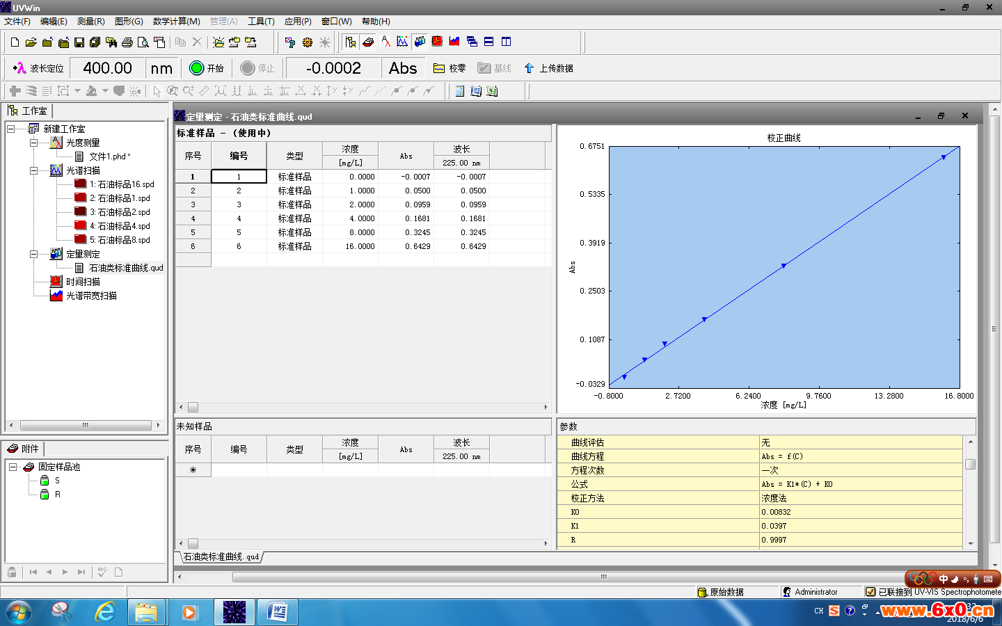Click the arrow pointer tool icon
The height and width of the screenshot is (626, 1002).
click(x=157, y=91)
